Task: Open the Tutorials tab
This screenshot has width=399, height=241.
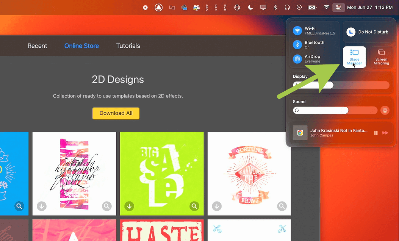Action: pyautogui.click(x=128, y=46)
